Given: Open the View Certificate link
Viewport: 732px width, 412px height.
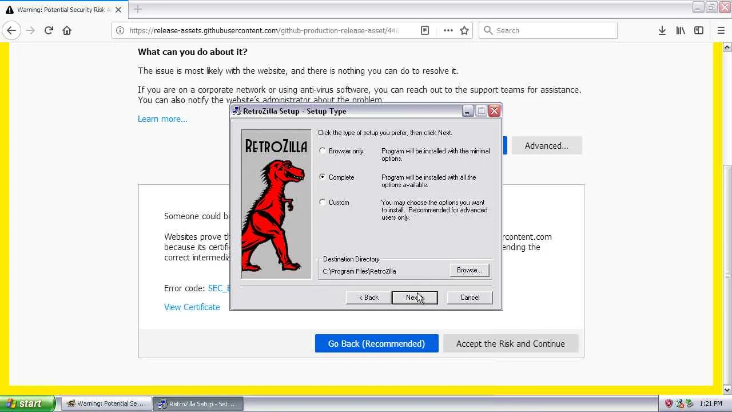Looking at the screenshot, I should (x=192, y=307).
